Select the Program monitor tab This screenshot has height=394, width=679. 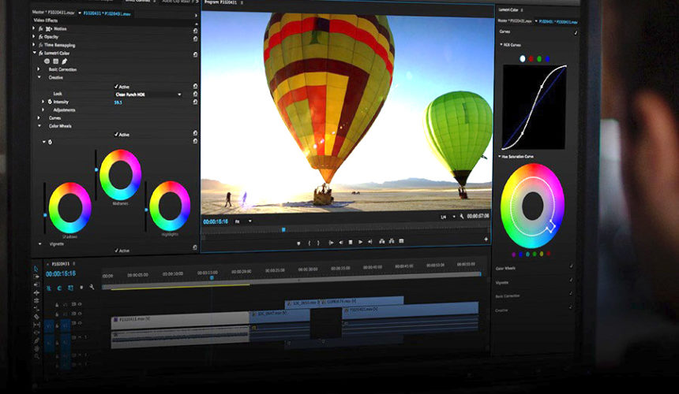tap(220, 3)
